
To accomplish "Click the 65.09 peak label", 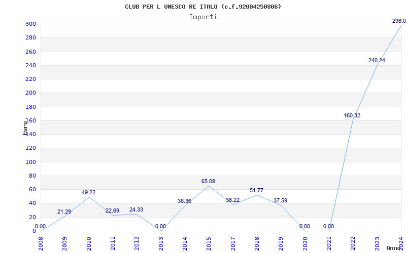I will pyautogui.click(x=209, y=181).
